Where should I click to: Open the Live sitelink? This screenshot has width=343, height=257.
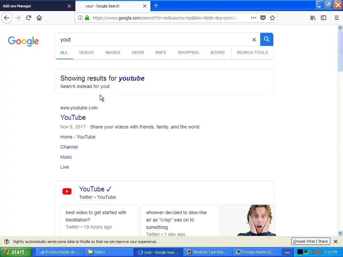[x=65, y=167]
